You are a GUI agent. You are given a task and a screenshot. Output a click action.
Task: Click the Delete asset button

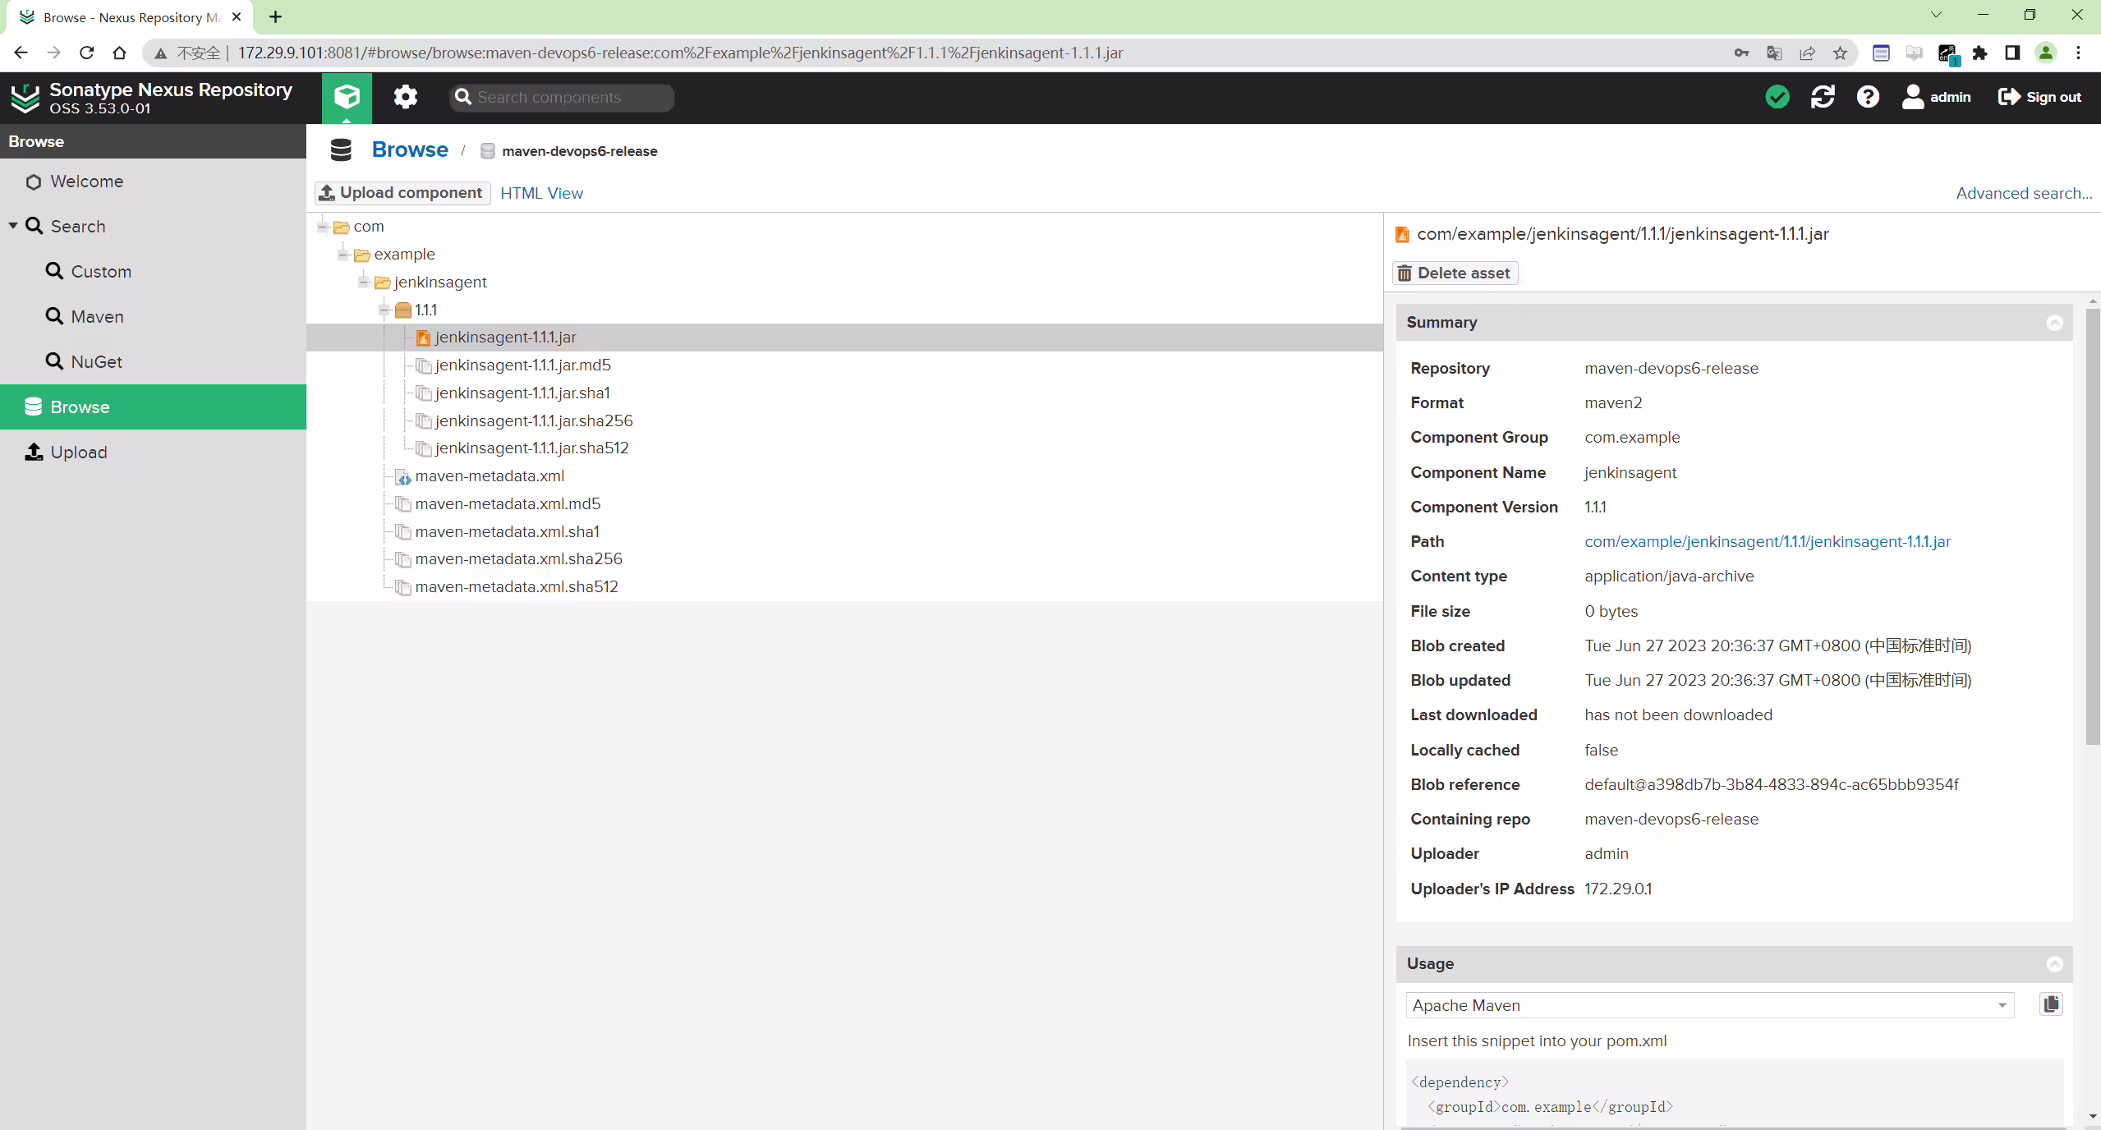point(1455,273)
